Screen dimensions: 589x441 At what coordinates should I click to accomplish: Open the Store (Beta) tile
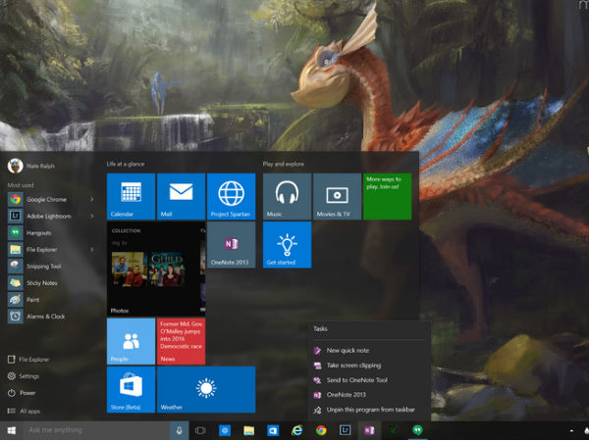coord(131,390)
